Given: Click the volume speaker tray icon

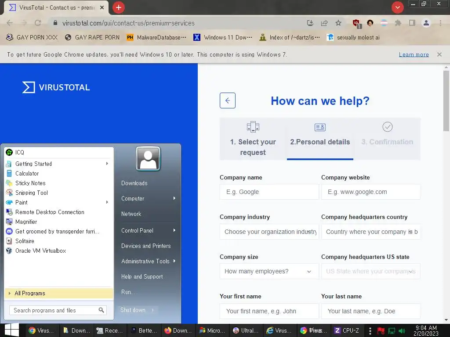Looking at the screenshot, I should pos(402,331).
